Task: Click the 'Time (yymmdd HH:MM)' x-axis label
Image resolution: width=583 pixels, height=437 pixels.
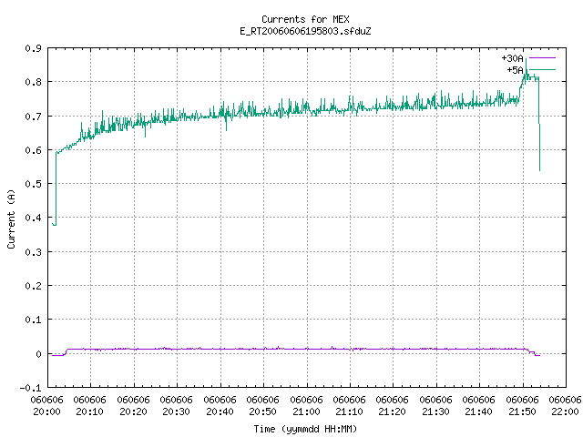Action: click(x=305, y=429)
